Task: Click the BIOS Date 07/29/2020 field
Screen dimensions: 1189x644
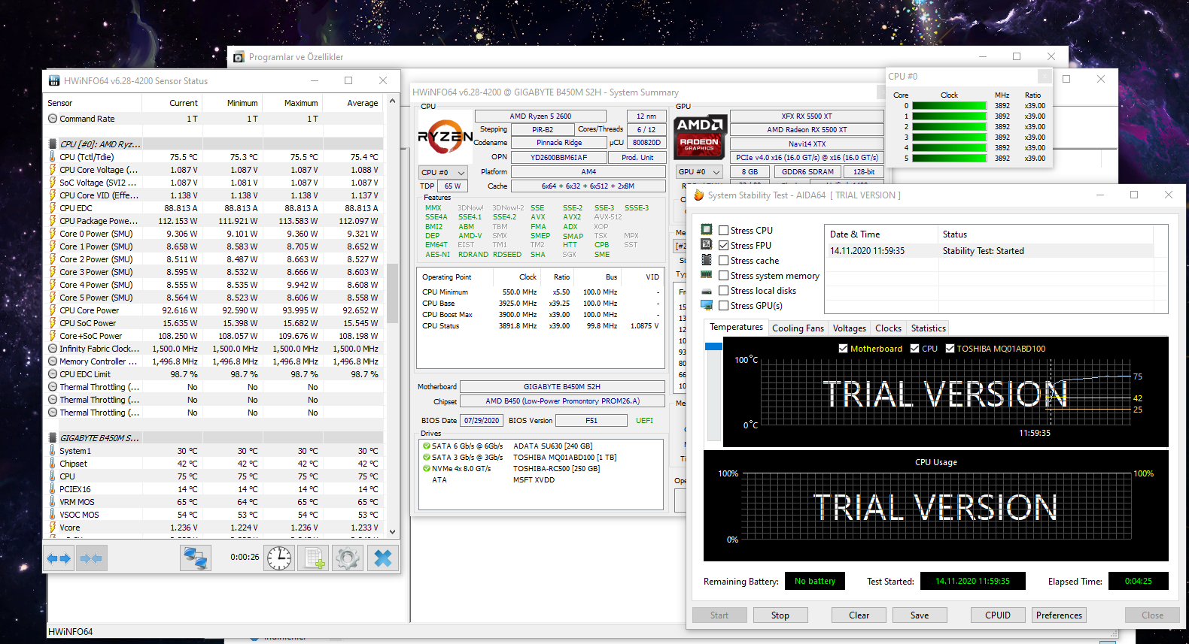Action: (482, 421)
